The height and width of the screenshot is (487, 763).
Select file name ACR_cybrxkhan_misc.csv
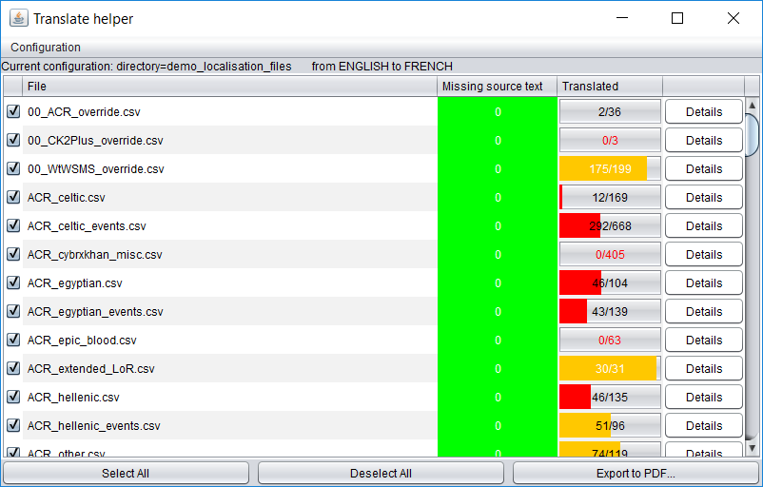pyautogui.click(x=94, y=255)
